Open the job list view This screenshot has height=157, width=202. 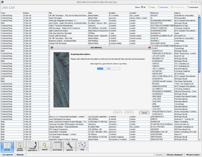click(x=7, y=146)
